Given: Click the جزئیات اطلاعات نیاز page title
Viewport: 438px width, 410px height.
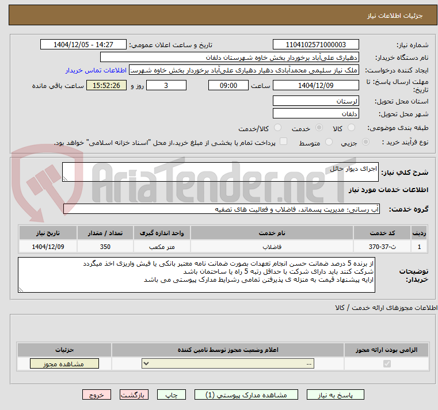Looking at the screenshot, I should click(395, 16).
